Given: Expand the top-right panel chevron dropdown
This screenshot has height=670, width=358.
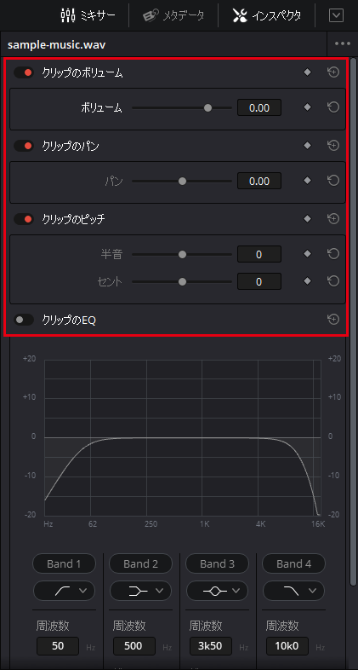Looking at the screenshot, I should [x=336, y=16].
